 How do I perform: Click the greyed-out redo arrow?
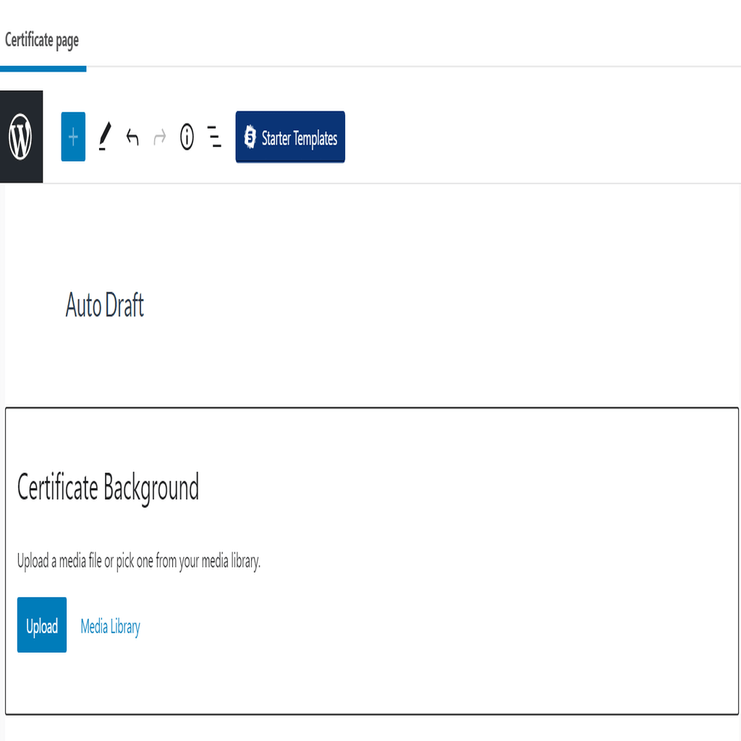160,137
